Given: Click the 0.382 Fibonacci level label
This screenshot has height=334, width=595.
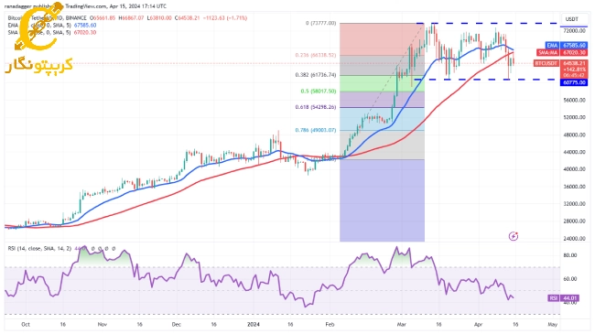Looking at the screenshot, I should tap(316, 75).
